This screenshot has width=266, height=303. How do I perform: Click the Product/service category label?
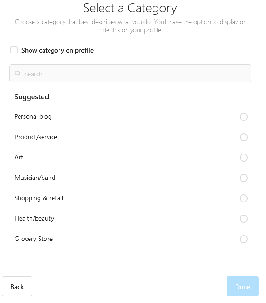point(36,137)
